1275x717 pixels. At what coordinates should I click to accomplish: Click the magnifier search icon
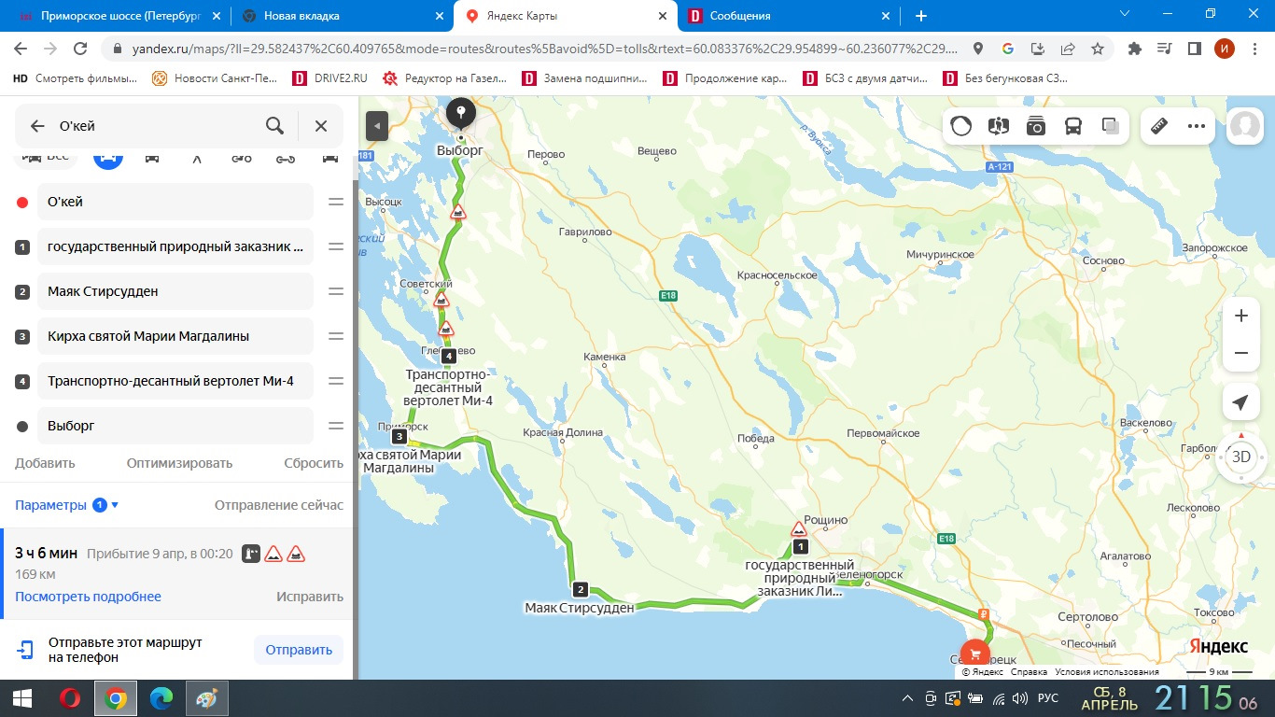274,126
